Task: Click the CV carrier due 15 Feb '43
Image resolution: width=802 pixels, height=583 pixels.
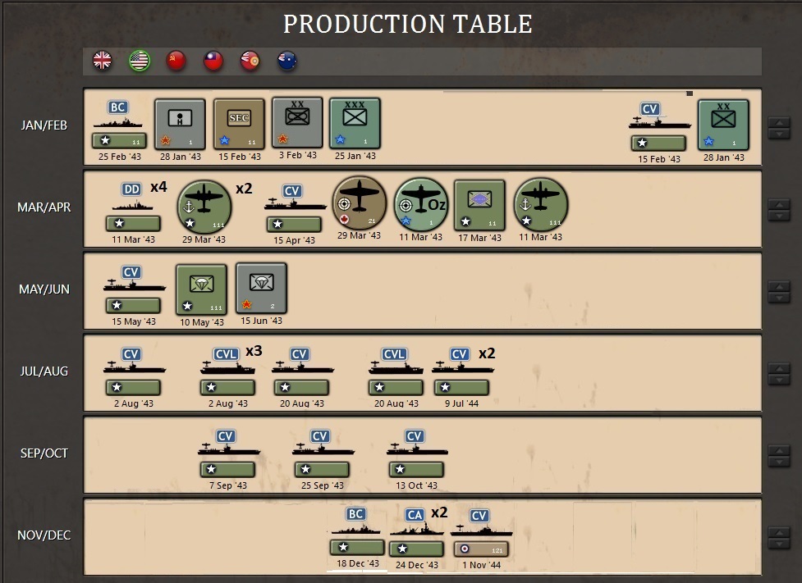Action: 659,127
